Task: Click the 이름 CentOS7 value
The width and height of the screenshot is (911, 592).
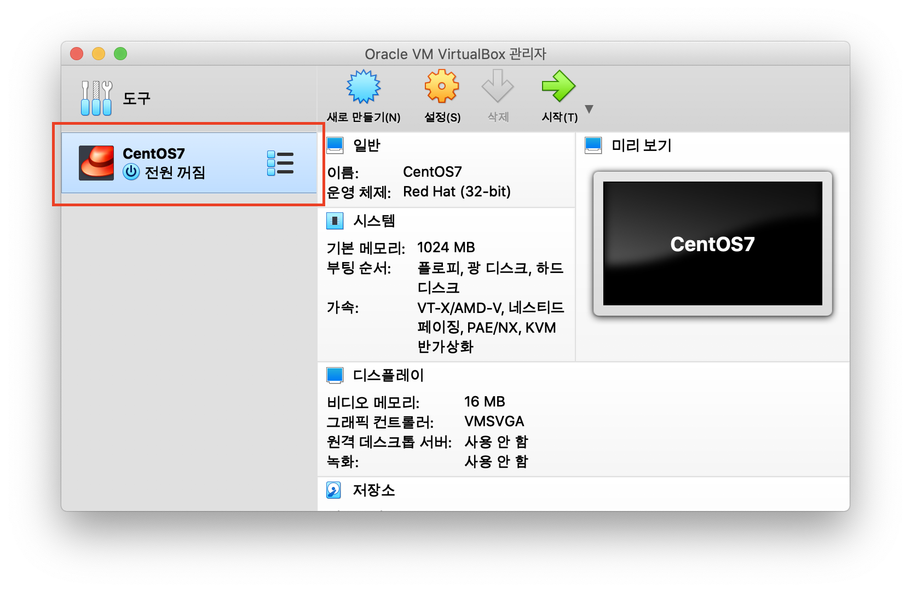Action: [433, 172]
